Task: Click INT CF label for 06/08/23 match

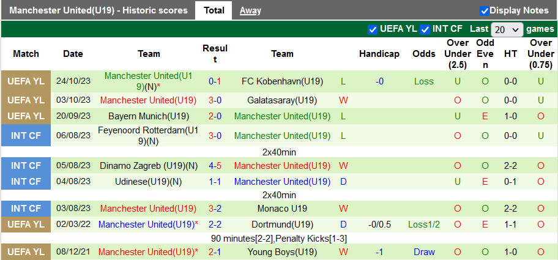Action: click(x=26, y=135)
